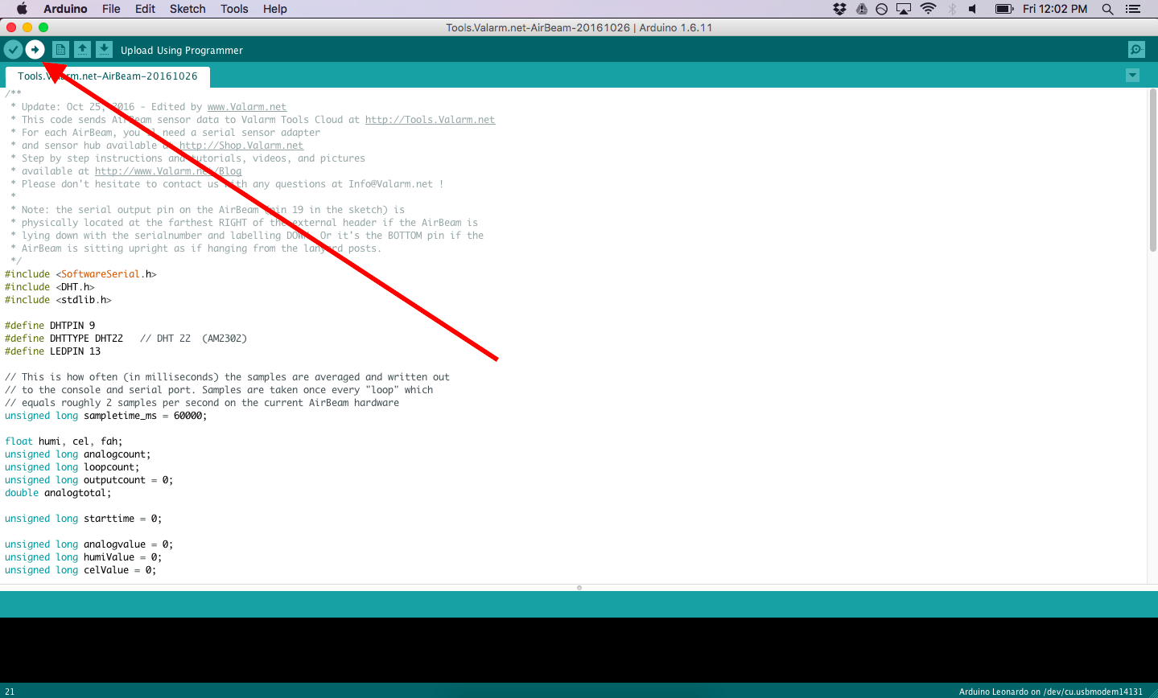Click the sampletime_ms = 60000 line
1158x698 pixels.
pyautogui.click(x=106, y=416)
